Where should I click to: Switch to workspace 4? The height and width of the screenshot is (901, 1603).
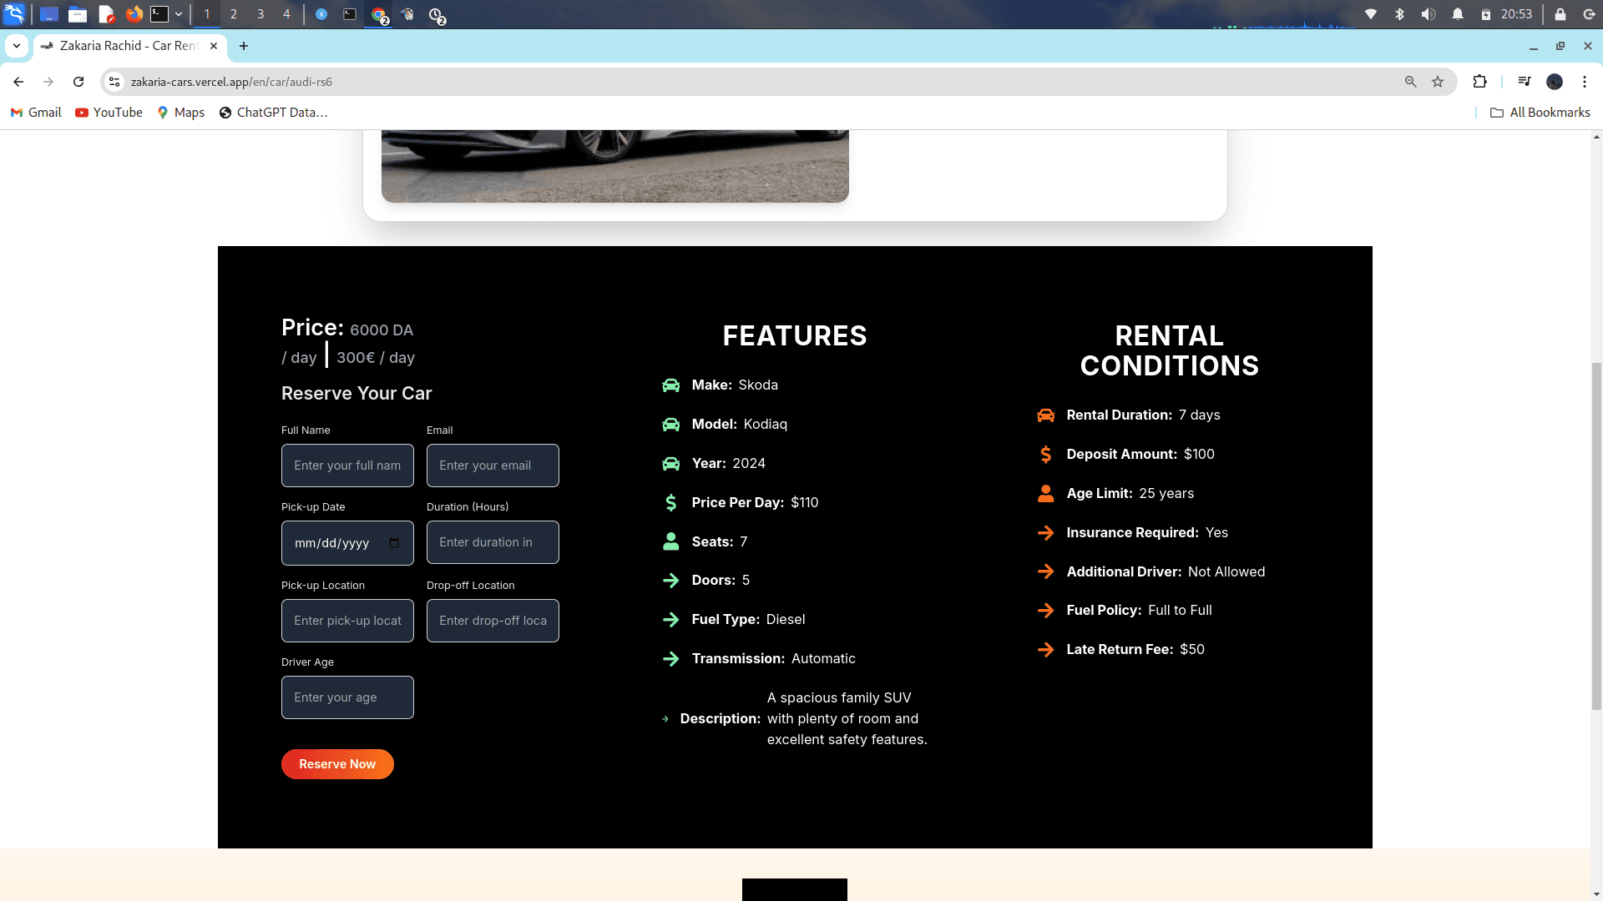click(287, 14)
